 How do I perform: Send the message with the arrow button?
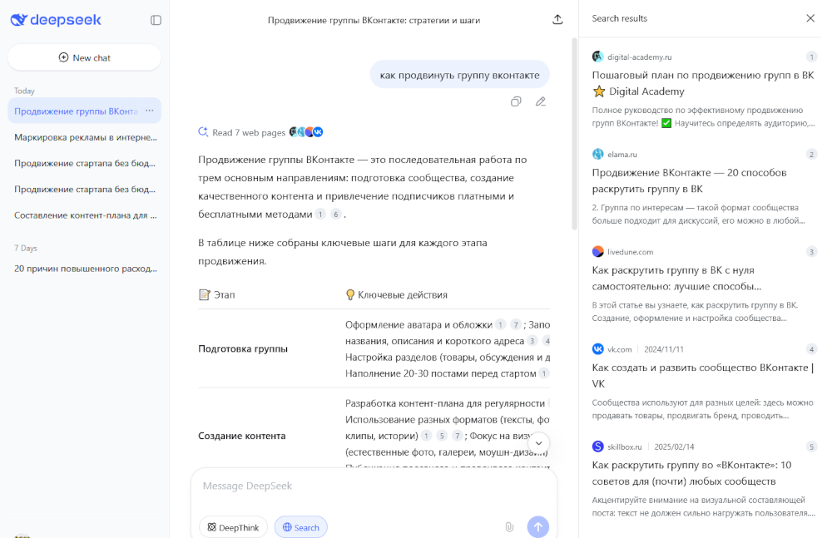pos(538,527)
